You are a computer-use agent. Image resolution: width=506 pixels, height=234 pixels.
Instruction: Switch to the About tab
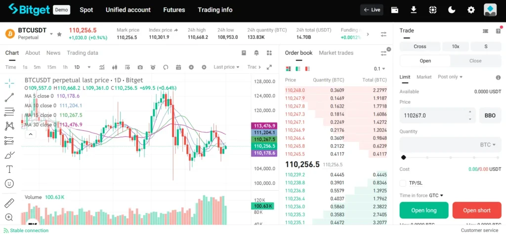(x=33, y=53)
